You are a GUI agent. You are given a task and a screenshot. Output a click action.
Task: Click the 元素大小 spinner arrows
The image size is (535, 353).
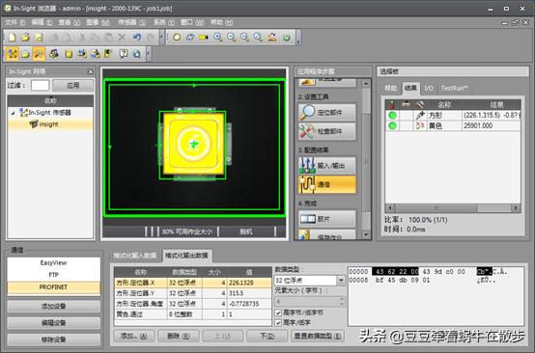[x=342, y=301]
